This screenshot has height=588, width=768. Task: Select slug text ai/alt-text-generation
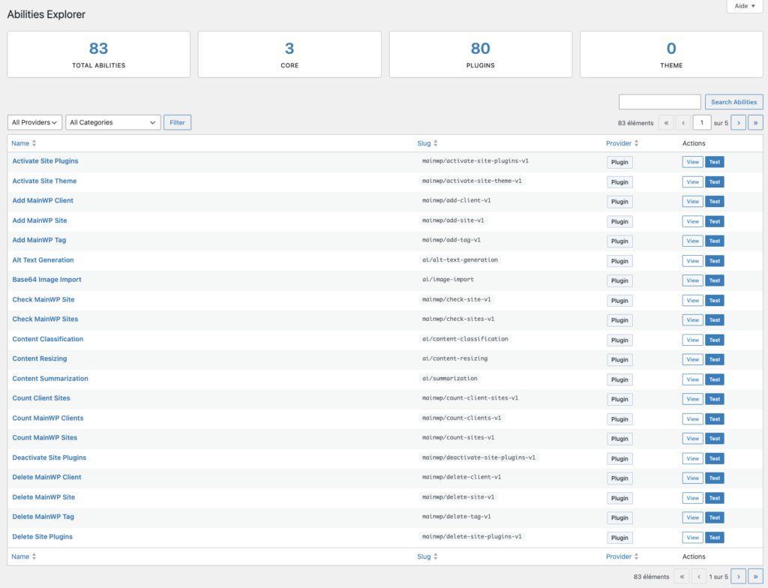coord(460,260)
